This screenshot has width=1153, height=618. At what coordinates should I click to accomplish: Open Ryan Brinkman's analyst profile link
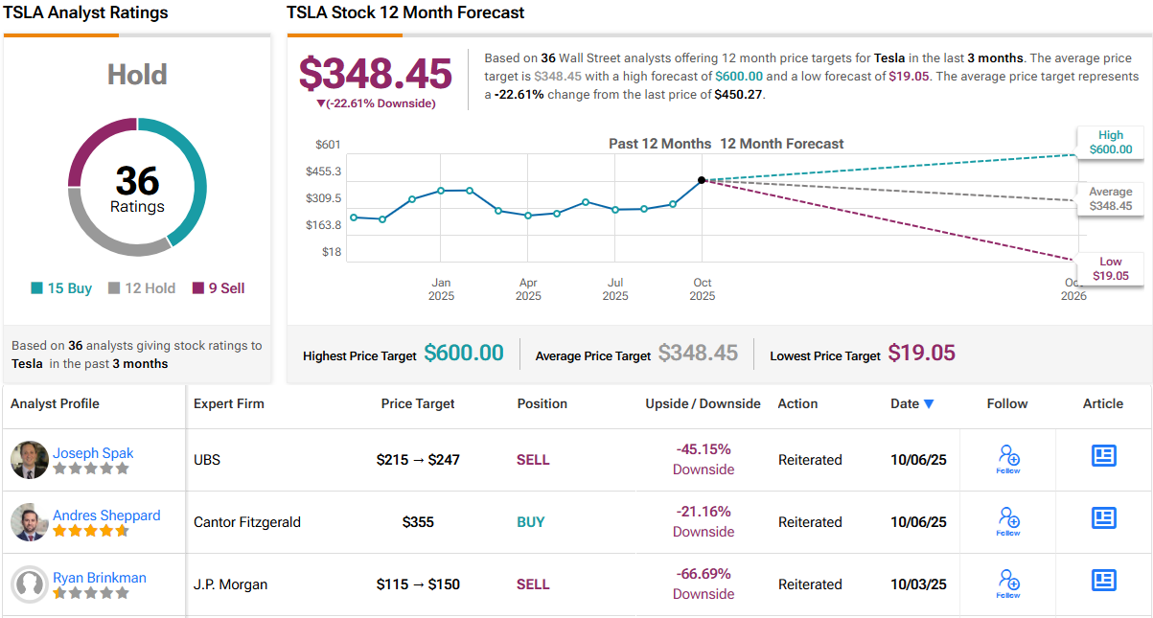tap(100, 578)
